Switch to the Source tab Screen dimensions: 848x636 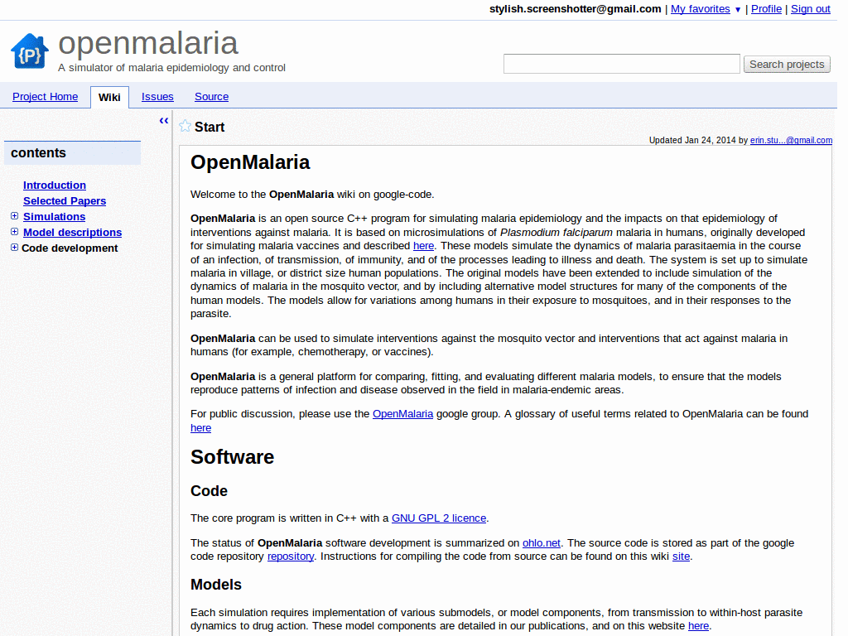(211, 96)
